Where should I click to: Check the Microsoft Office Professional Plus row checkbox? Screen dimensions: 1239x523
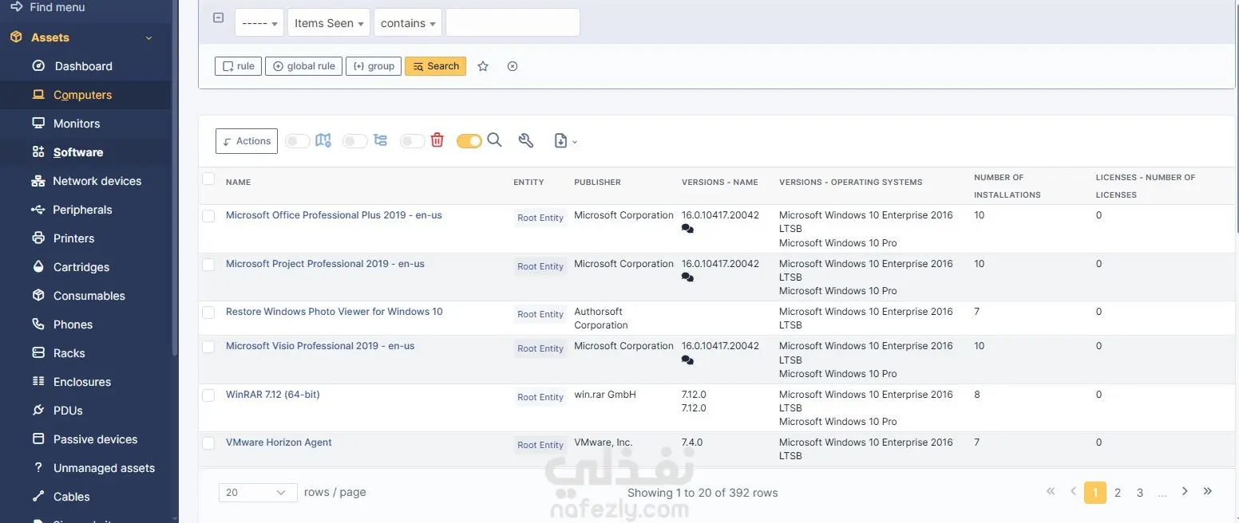(208, 216)
